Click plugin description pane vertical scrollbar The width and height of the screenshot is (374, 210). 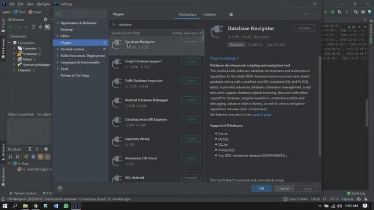click(x=320, y=106)
